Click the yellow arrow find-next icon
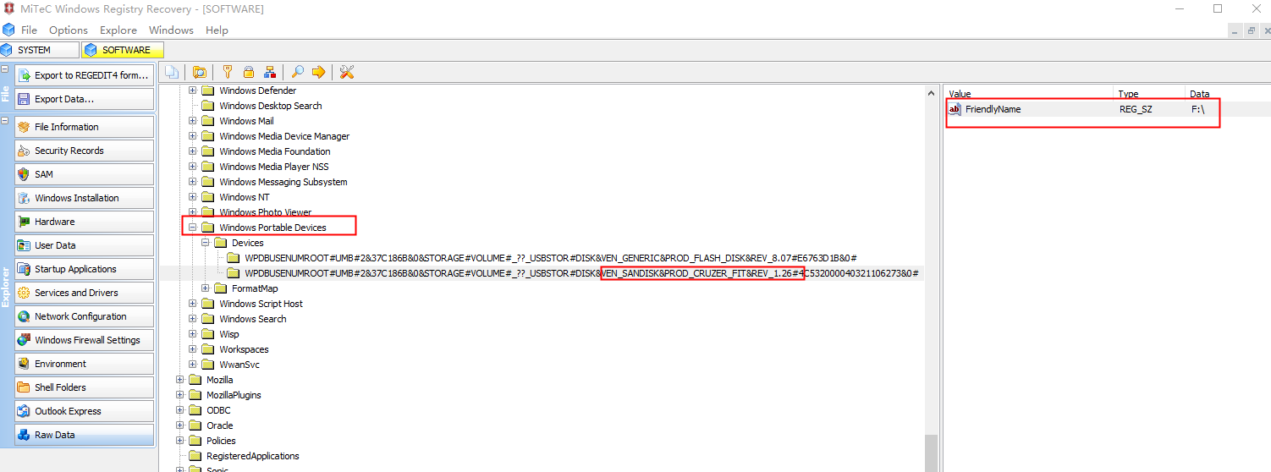 pyautogui.click(x=319, y=72)
